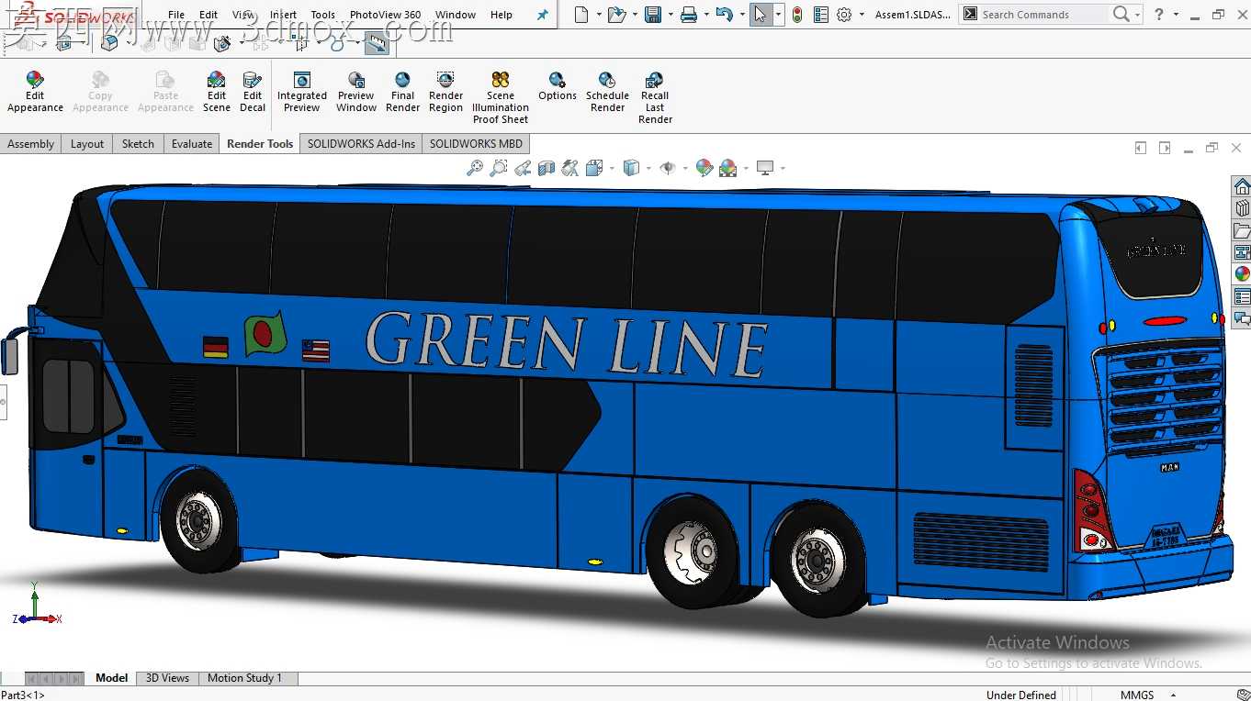Click the Rebuild traffic light icon
The width and height of the screenshot is (1251, 701).
[797, 15]
